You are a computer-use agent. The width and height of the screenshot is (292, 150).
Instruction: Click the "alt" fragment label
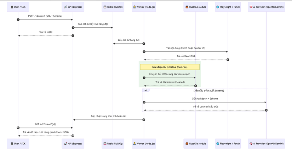(146, 90)
